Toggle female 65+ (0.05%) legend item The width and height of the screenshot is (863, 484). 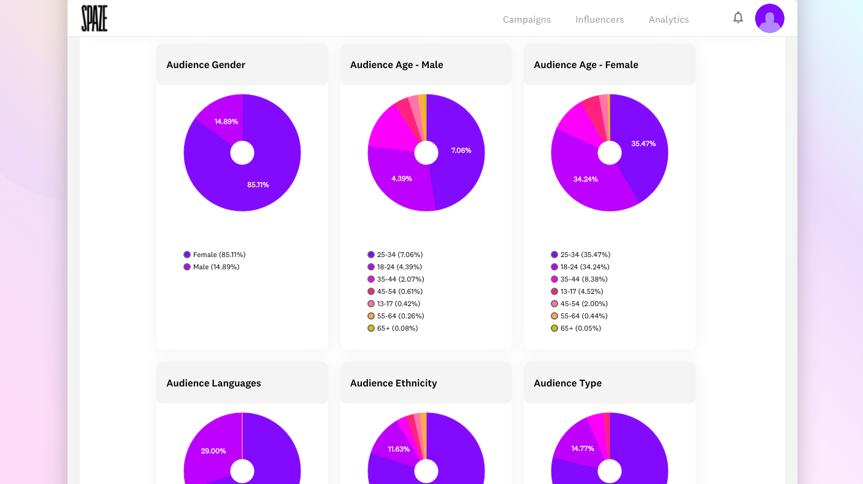pos(576,328)
